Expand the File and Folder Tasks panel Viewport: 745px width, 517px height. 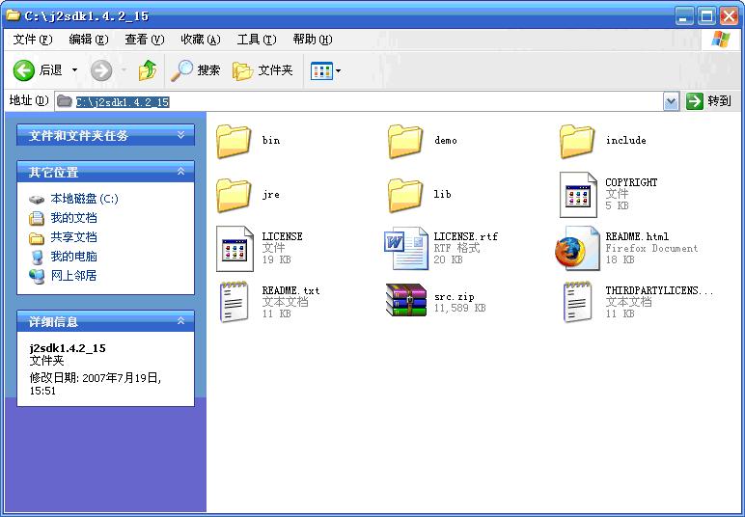tap(181, 135)
